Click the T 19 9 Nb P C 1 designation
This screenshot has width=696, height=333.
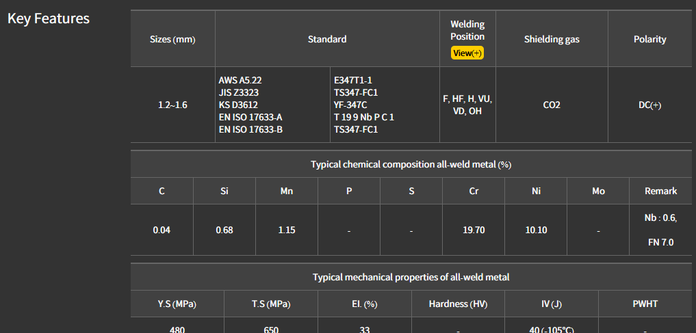(x=364, y=117)
